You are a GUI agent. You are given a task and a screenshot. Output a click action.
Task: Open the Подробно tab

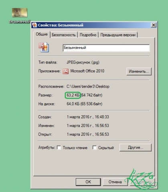pyautogui.click(x=88, y=35)
